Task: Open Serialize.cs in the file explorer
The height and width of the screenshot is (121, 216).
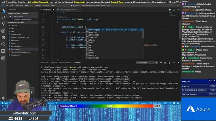Action: 15,55
